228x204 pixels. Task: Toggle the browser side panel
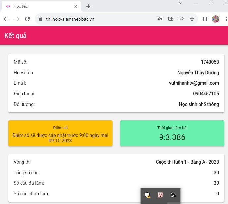(x=205, y=19)
